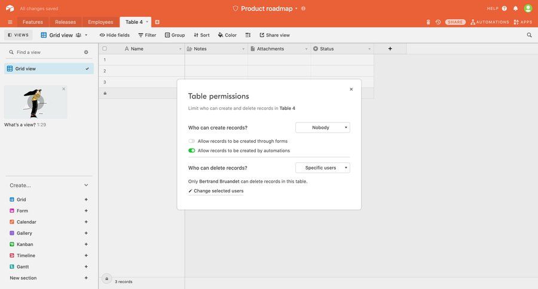Viewport: 538px width, 289px height.
Task: Toggle allow records created by automations
Action: tap(191, 150)
